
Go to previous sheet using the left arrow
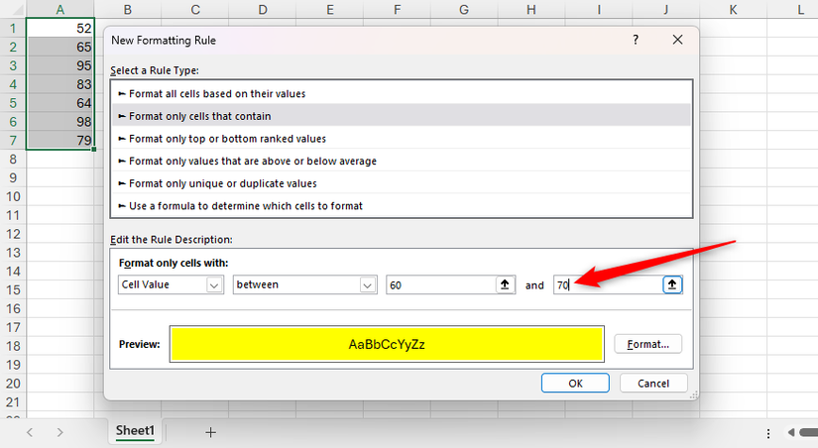tap(30, 432)
